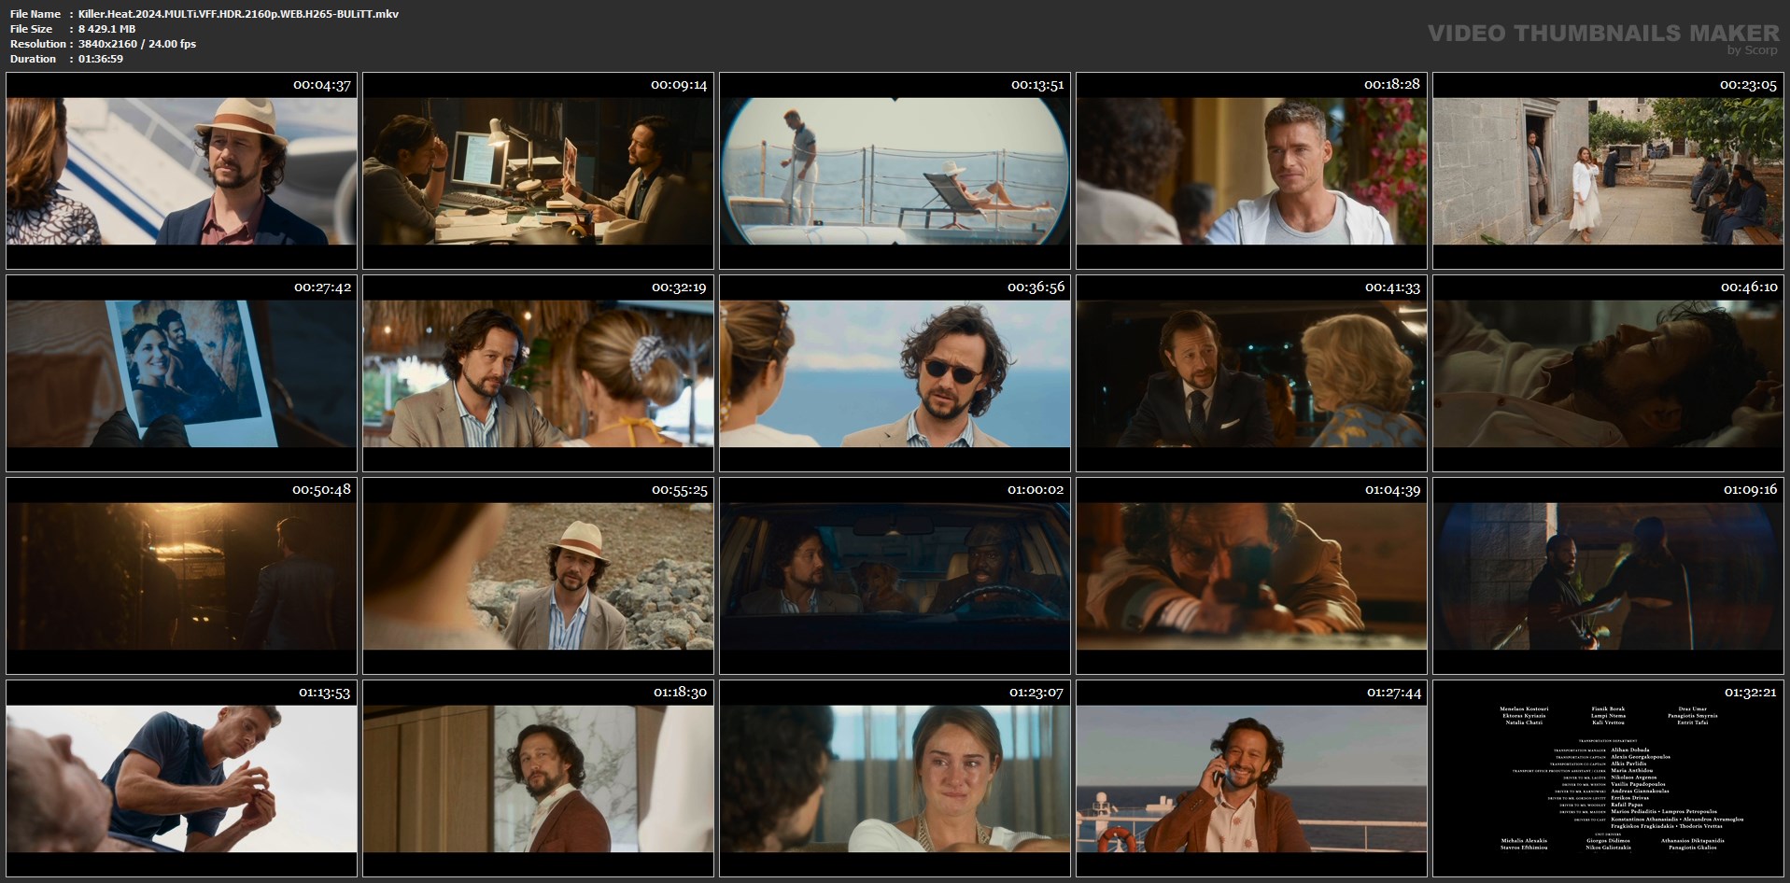The image size is (1790, 883).
Task: Click the rocky hillside thumbnail at 00:55:25
Action: point(538,576)
